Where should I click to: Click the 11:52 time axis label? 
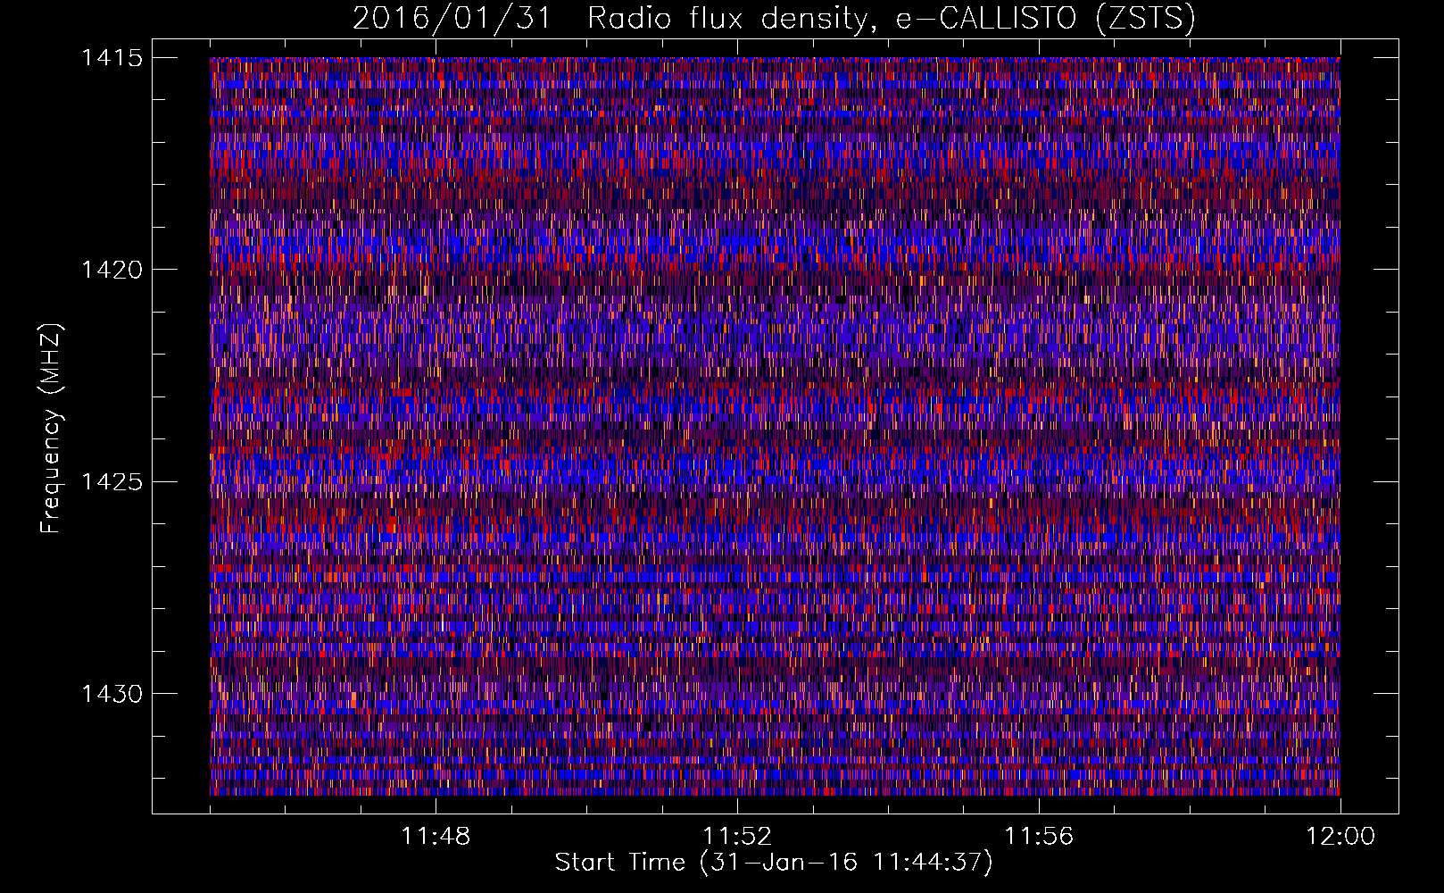(x=737, y=837)
